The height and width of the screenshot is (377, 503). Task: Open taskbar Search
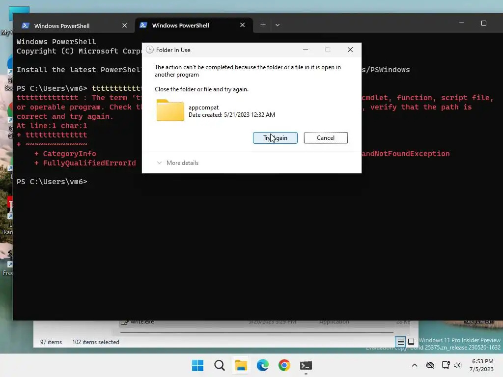tap(220, 365)
